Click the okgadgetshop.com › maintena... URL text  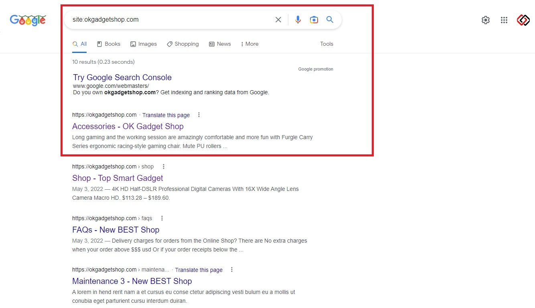pyautogui.click(x=121, y=269)
